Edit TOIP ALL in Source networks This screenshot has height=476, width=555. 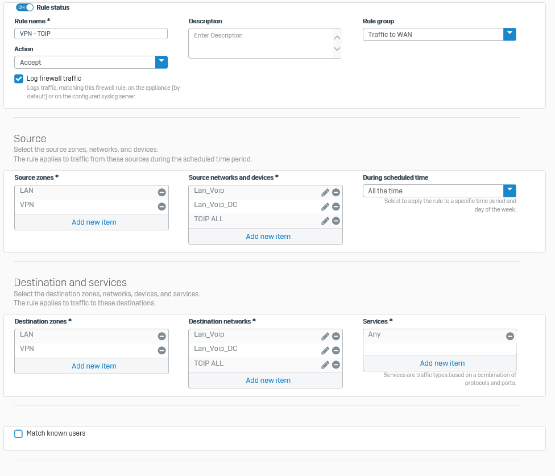325,221
